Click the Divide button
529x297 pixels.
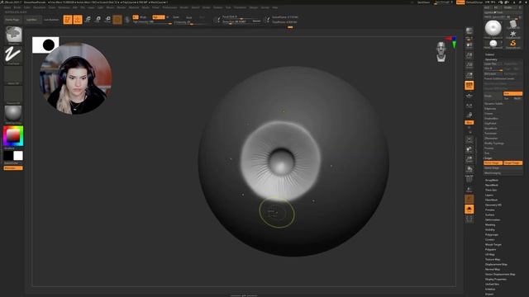click(x=493, y=96)
